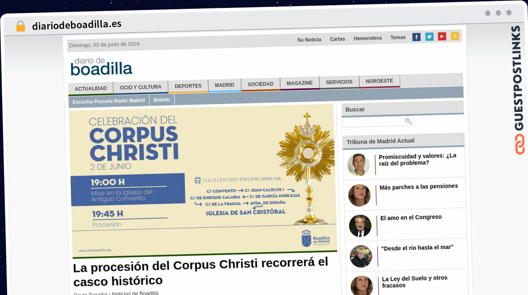Open the Ocio y Cultura tab
The height and width of the screenshot is (295, 528).
[x=141, y=87]
